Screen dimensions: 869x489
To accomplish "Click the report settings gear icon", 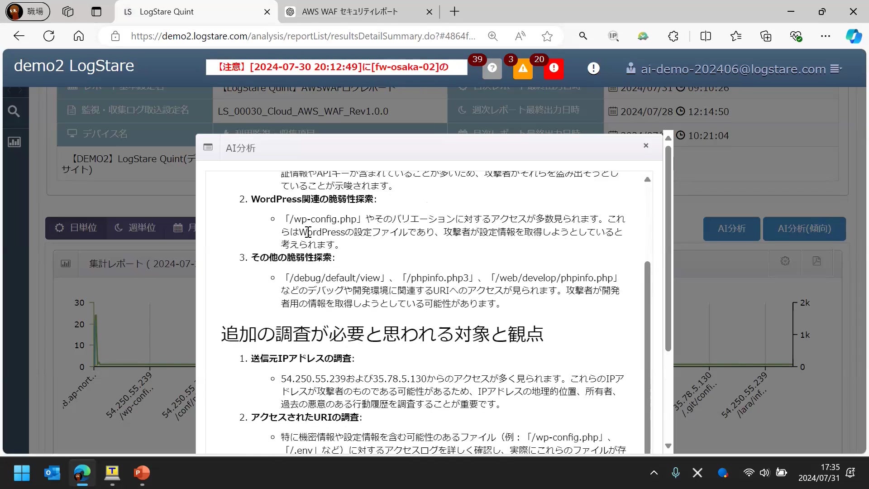I will pyautogui.click(x=785, y=261).
